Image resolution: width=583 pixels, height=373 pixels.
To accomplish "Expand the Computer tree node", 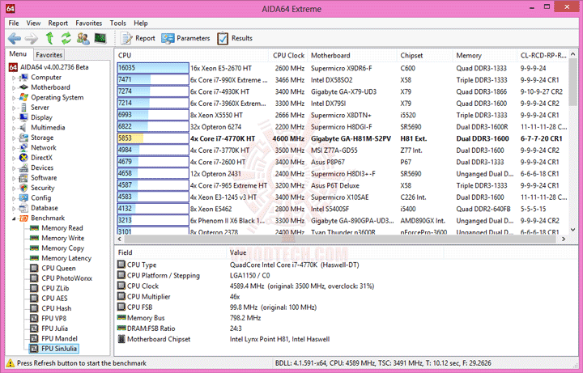I will pos(14,78).
